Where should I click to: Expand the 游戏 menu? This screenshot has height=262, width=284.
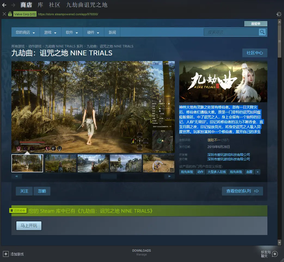pos(50,32)
